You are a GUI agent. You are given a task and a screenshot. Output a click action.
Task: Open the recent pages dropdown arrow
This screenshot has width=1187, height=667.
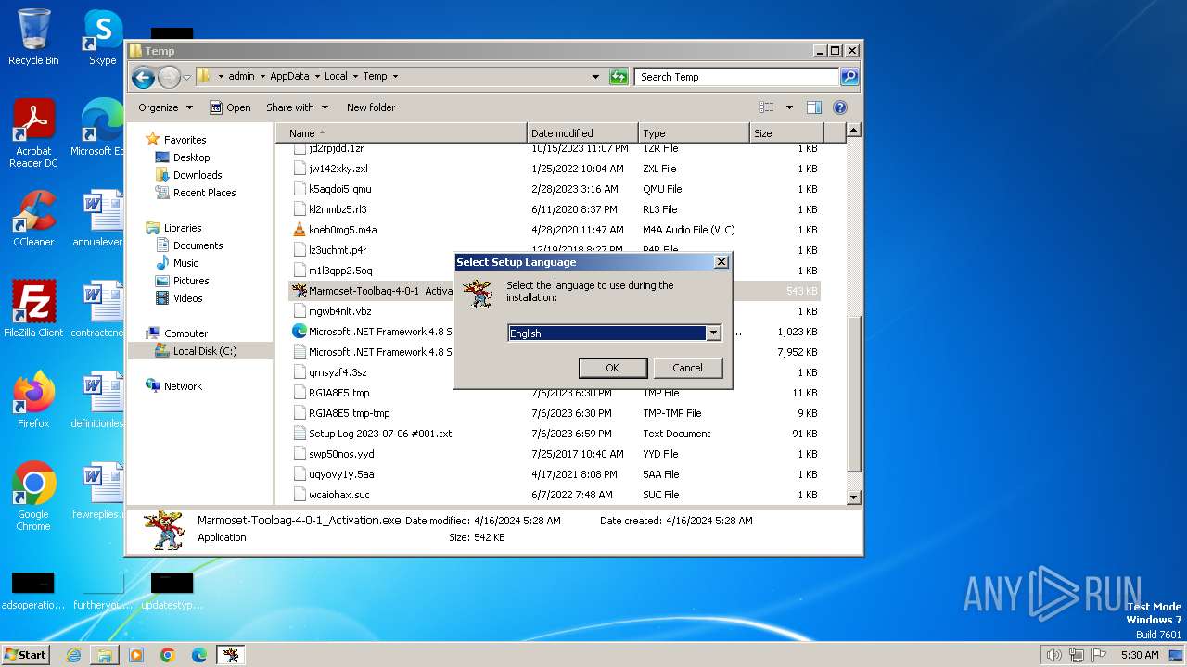click(186, 77)
